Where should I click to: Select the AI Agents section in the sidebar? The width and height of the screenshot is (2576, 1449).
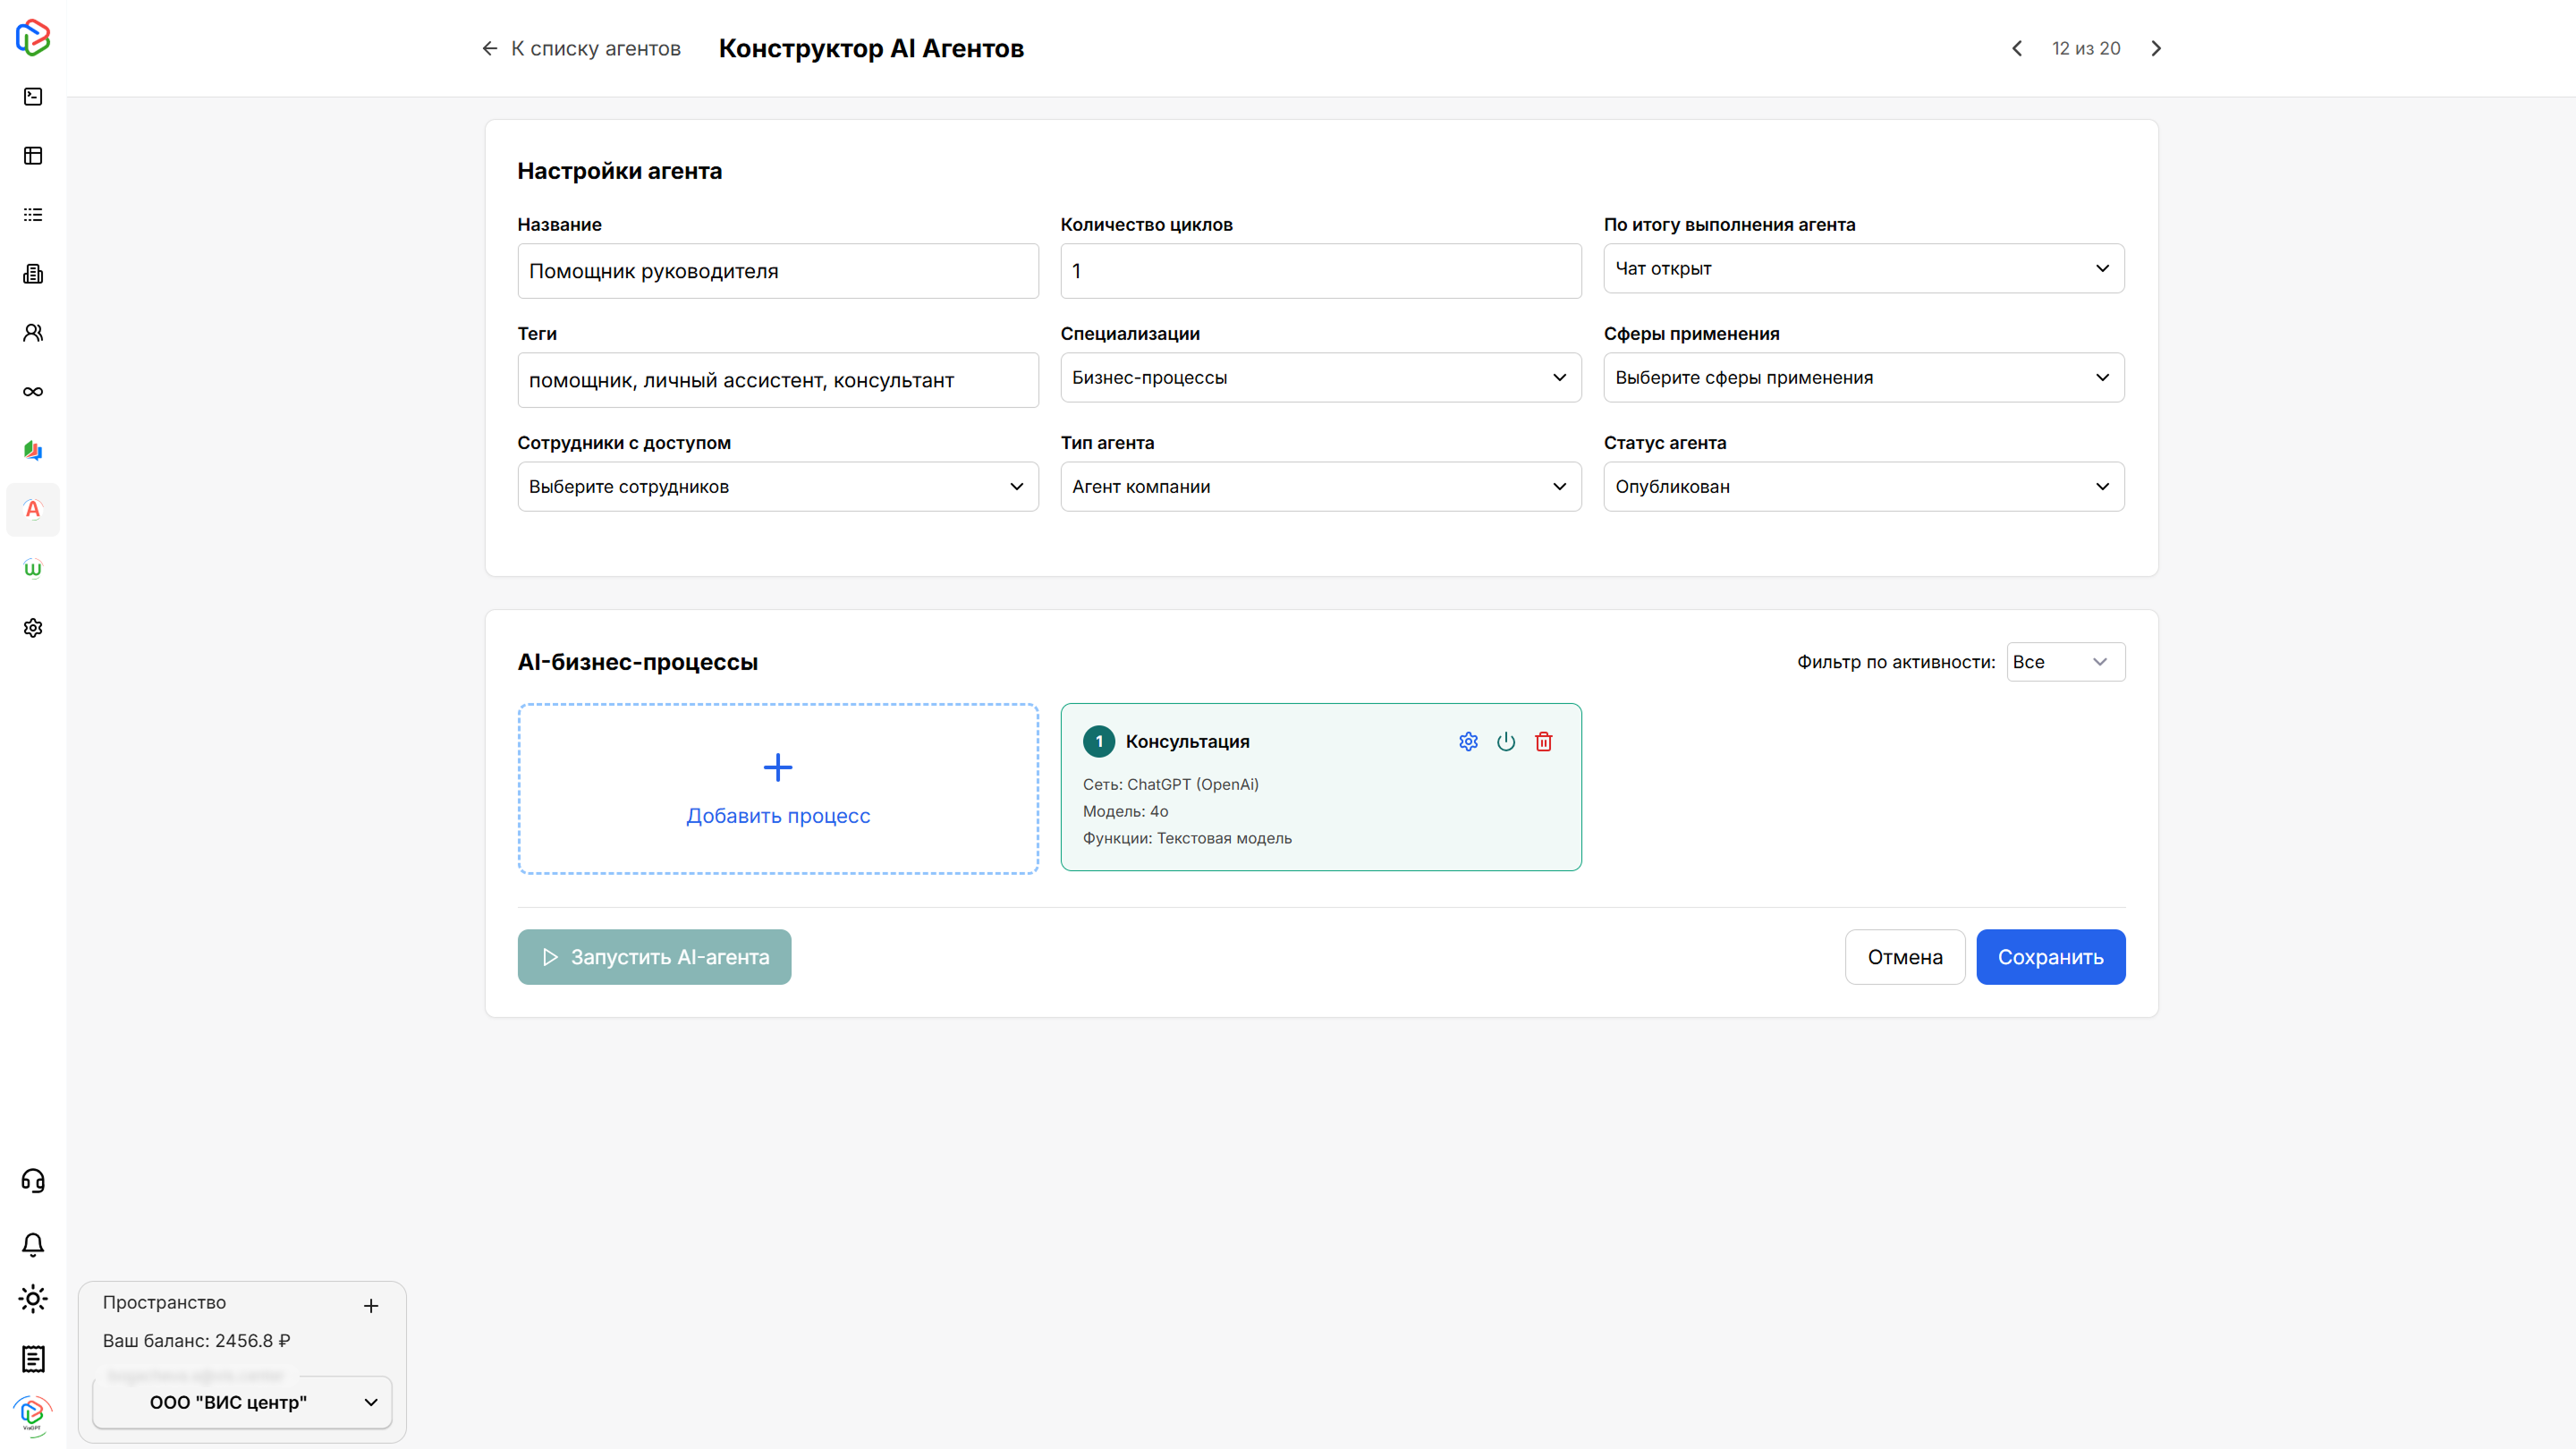coord(33,510)
